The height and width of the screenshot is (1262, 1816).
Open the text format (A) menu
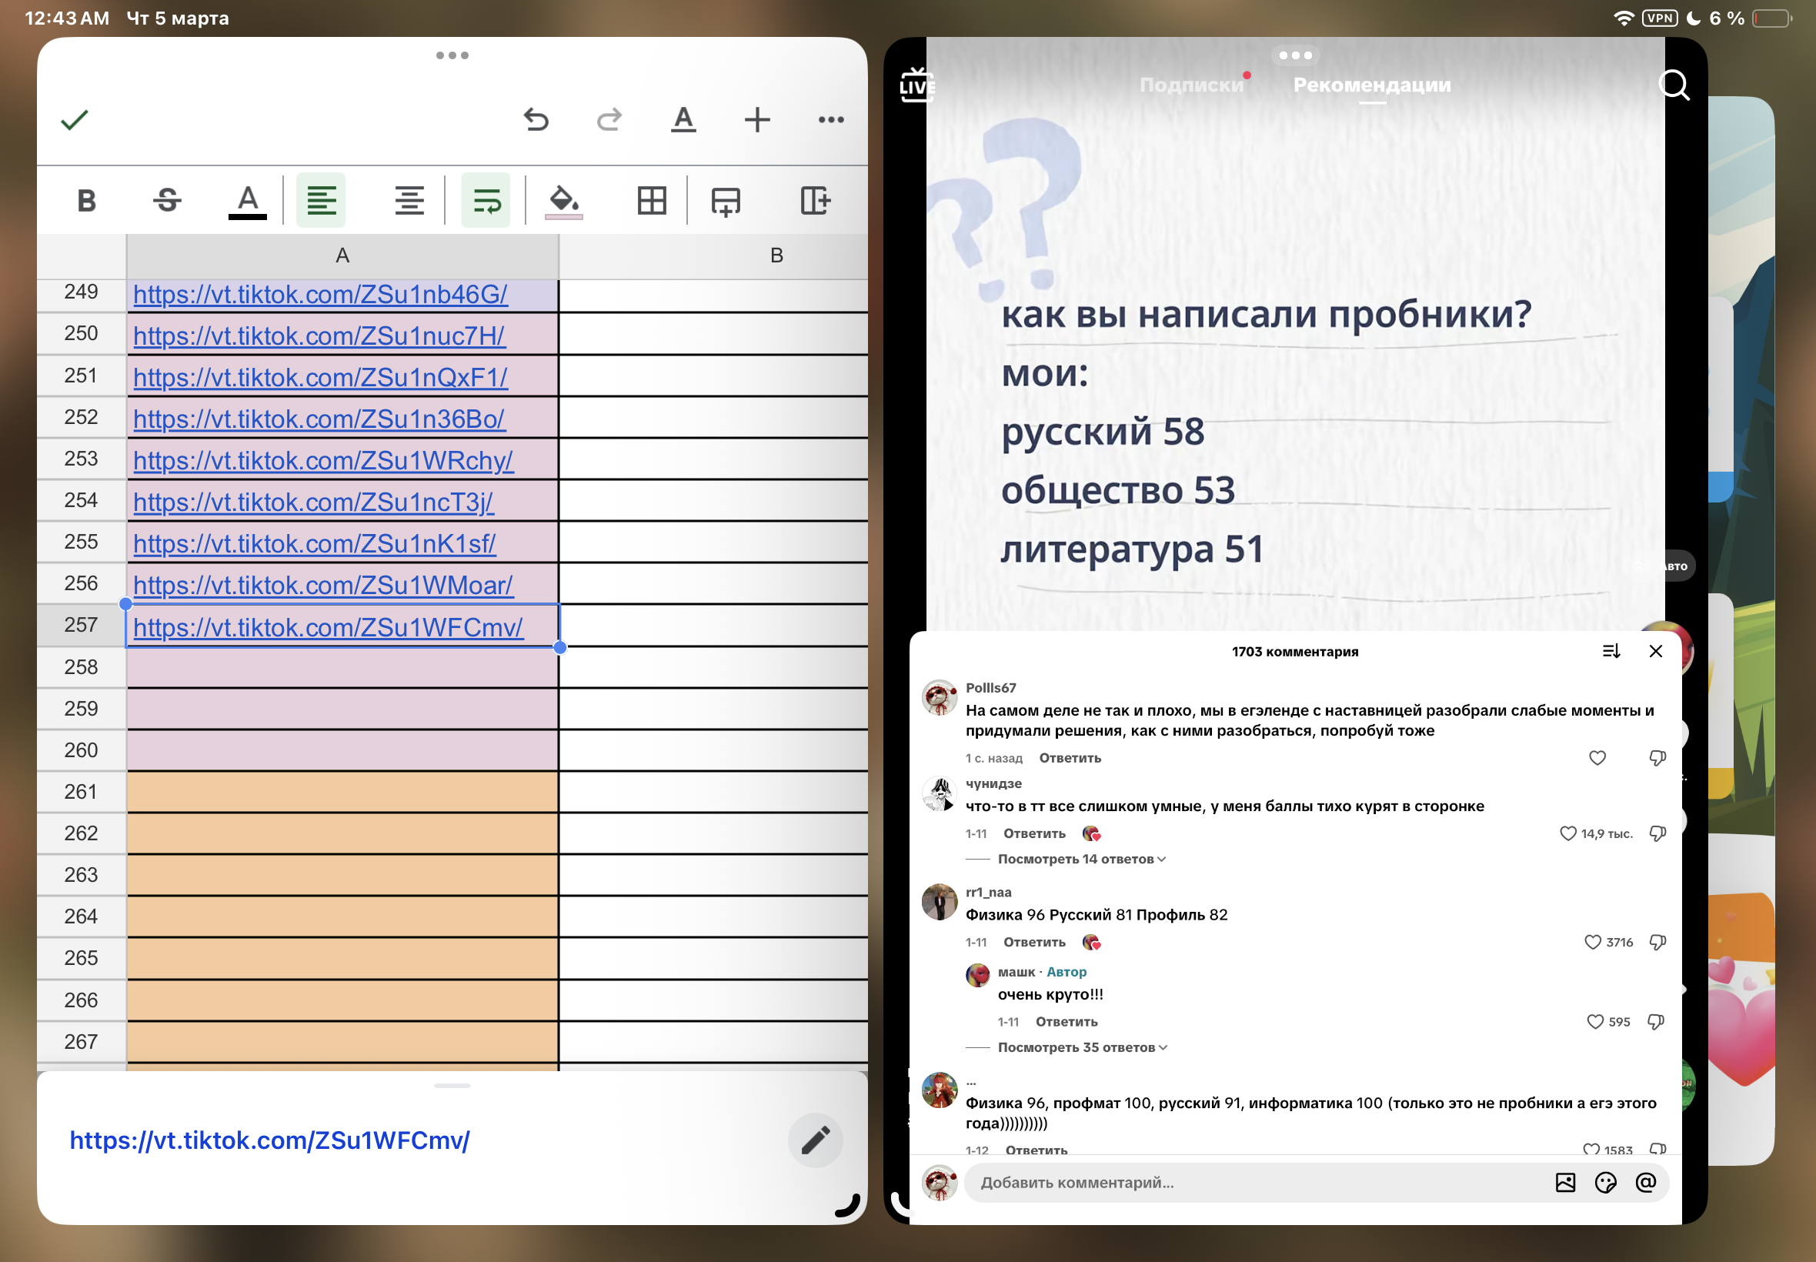[683, 120]
